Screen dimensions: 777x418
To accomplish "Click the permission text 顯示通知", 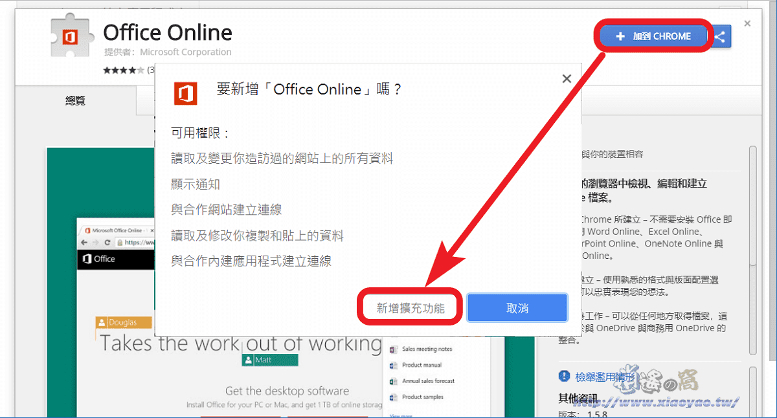I will tap(196, 184).
